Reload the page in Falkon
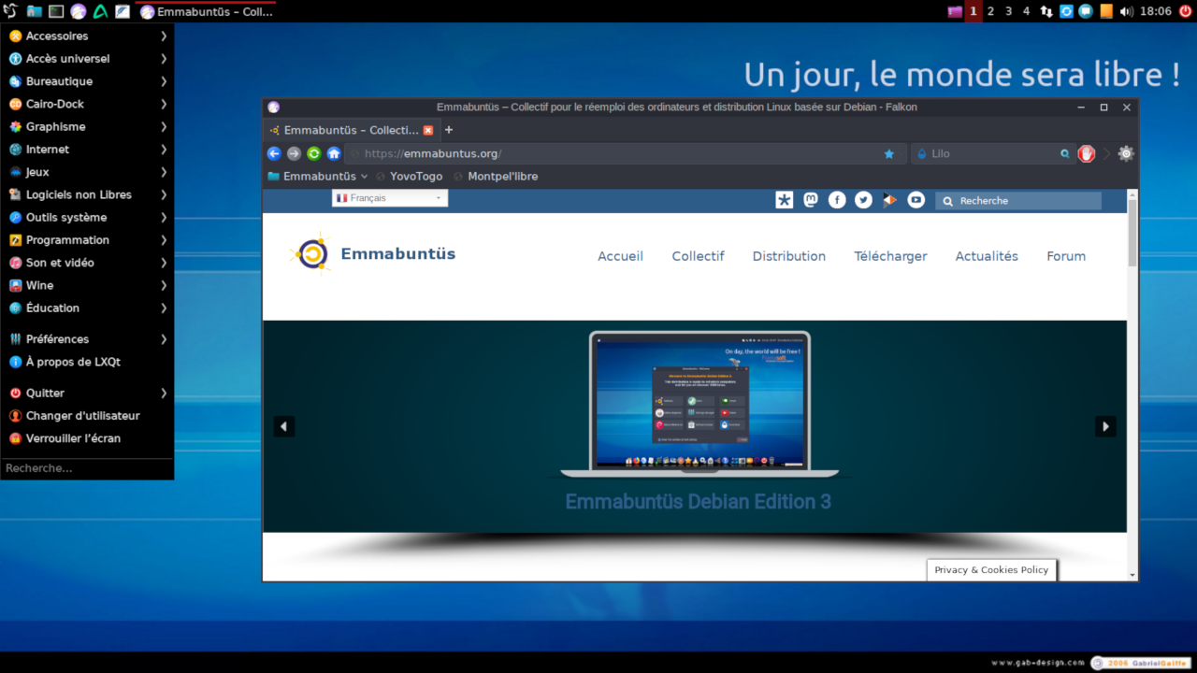Screen dimensions: 1197x673 click(314, 153)
